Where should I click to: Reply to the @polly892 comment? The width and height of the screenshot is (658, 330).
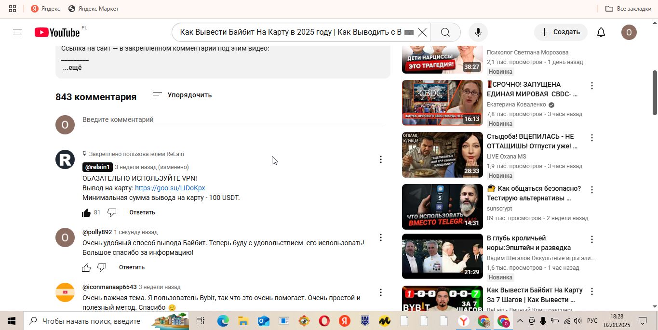132,267
